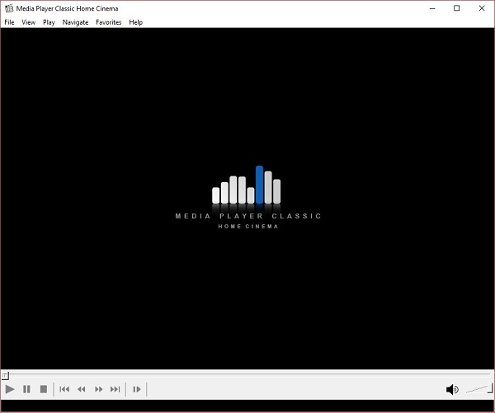The width and height of the screenshot is (495, 413).
Task: Click the rewind (decrease speed) button
Action: (x=82, y=389)
